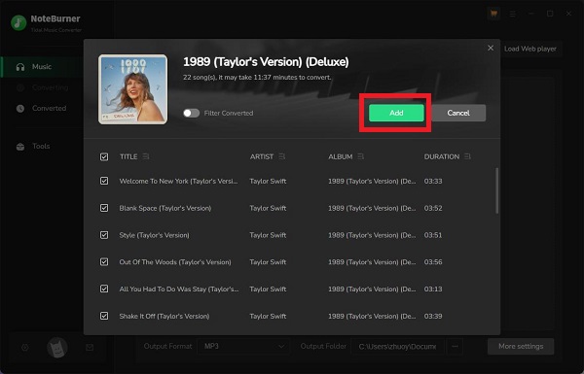584x374 pixels.
Task: Close the album dialog with X
Action: (x=491, y=48)
